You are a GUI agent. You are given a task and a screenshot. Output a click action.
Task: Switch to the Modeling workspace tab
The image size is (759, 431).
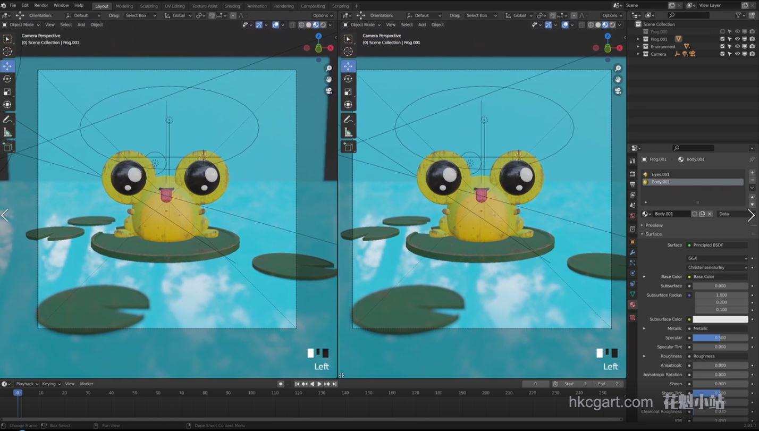pyautogui.click(x=124, y=6)
